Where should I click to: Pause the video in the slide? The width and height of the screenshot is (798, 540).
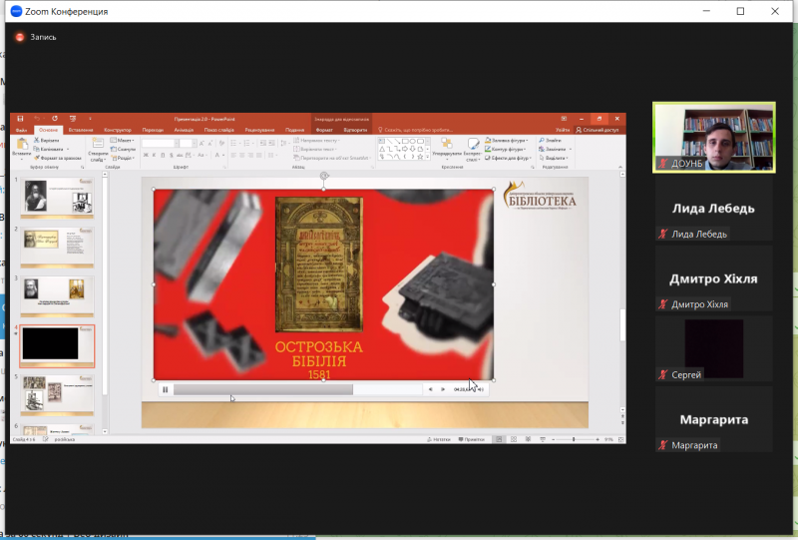click(x=165, y=389)
